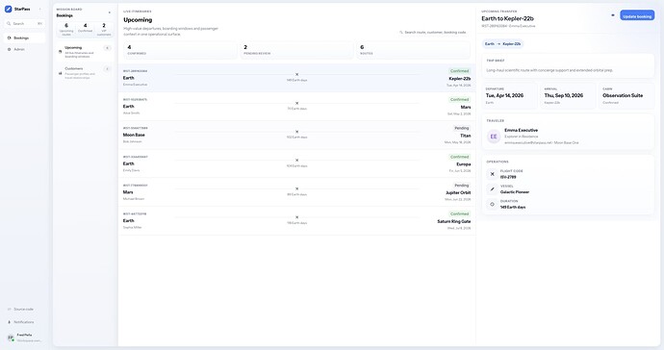664x350 pixels.
Task: Open the Earth to Saturn Ring Gate booking
Action: [x=296, y=220]
